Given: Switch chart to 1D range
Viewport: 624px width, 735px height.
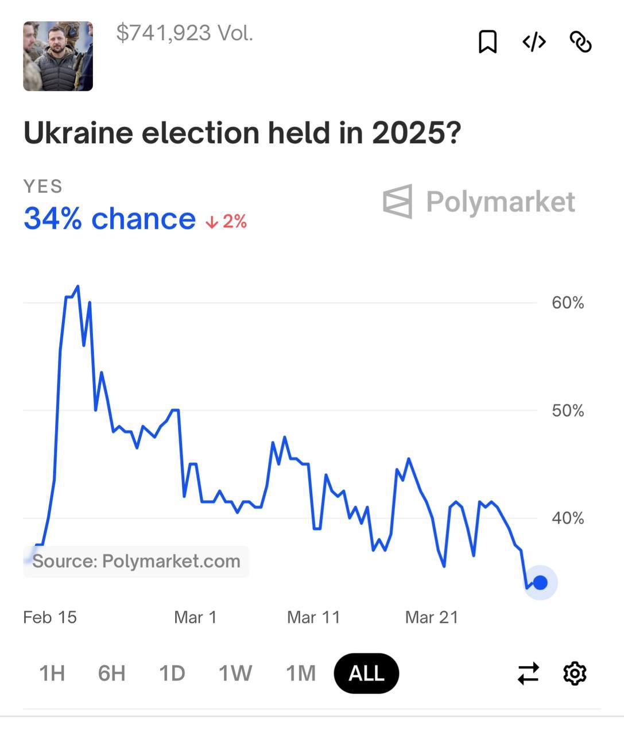Looking at the screenshot, I should pos(172,673).
